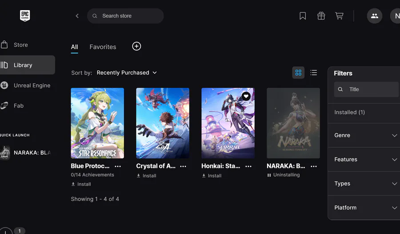Click the Unreal Engine logo icon

[4, 85]
